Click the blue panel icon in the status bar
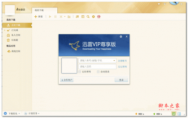188x118 pixels. click(179, 114)
